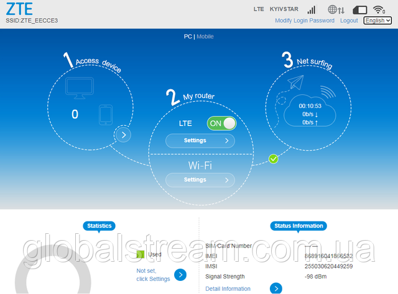This screenshot has height=294, width=398.
Task: Click the KYIVSTAR operator name
Action: (x=284, y=9)
